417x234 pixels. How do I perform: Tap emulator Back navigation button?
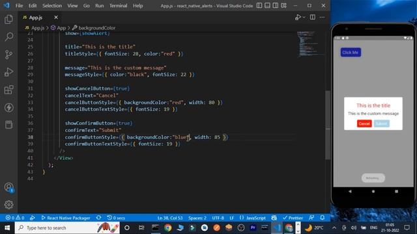tap(350, 191)
